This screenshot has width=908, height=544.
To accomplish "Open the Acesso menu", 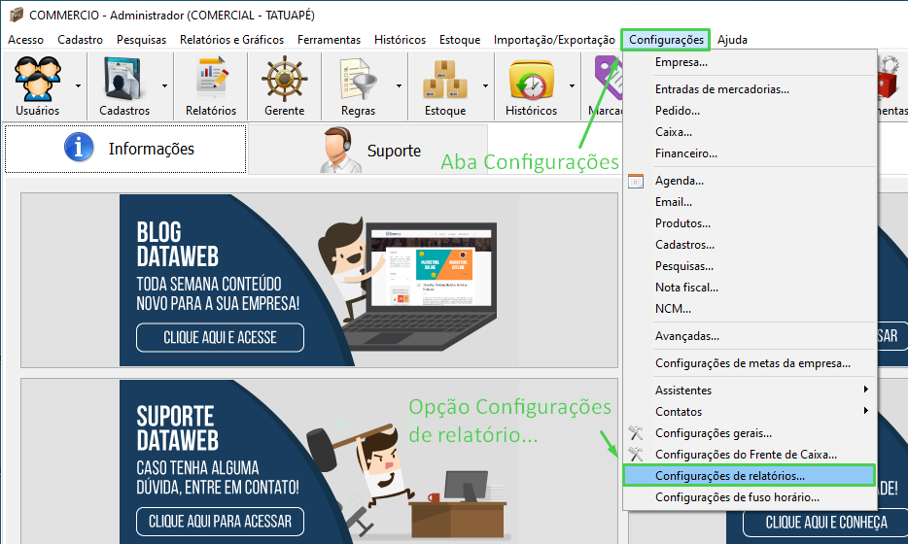I will 25,40.
